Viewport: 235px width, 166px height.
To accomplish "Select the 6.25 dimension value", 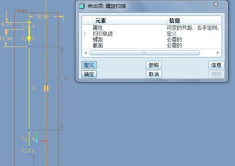I will click(x=7, y=24).
